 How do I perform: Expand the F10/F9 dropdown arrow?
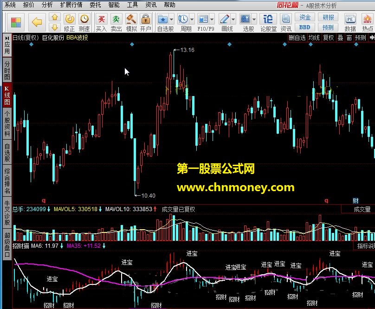click(x=212, y=19)
